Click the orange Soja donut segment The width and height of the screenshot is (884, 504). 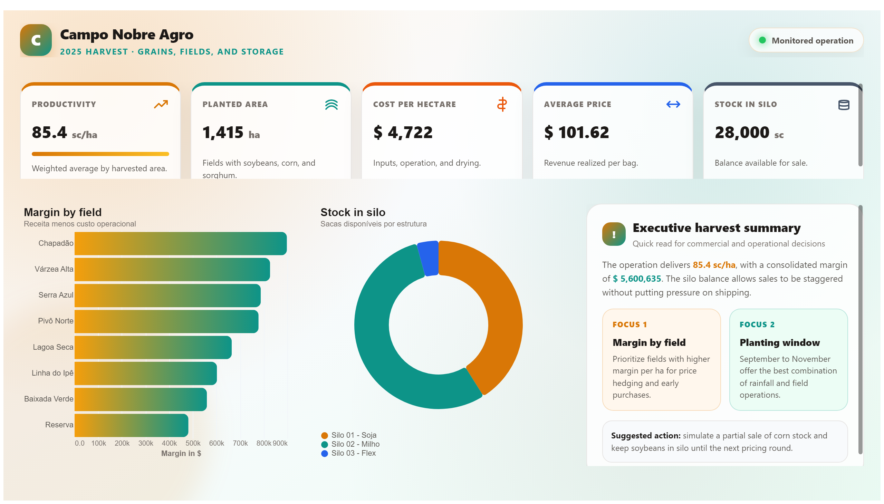point(492,311)
